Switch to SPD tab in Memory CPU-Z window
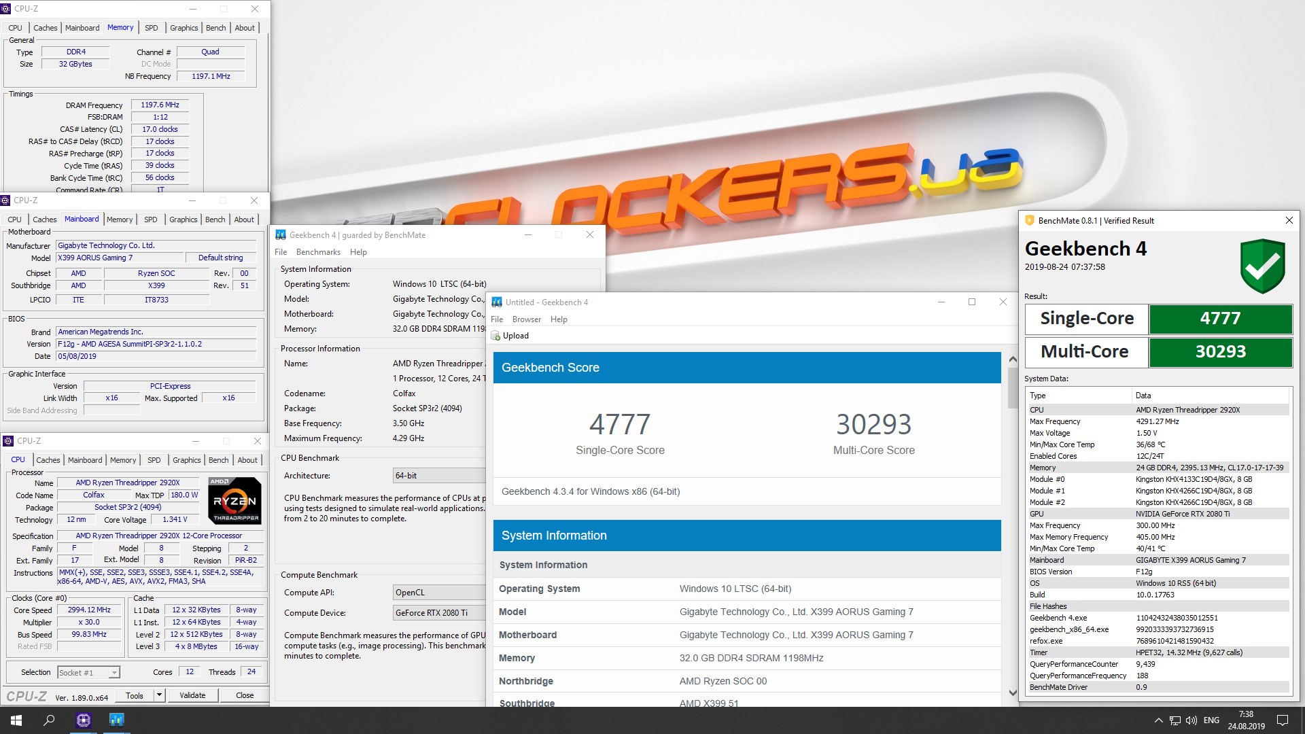1305x734 pixels. pyautogui.click(x=152, y=28)
